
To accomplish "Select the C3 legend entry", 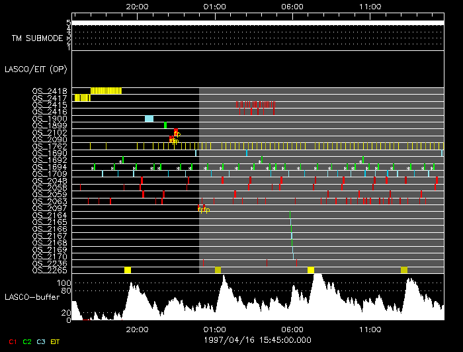I will (x=41, y=341).
